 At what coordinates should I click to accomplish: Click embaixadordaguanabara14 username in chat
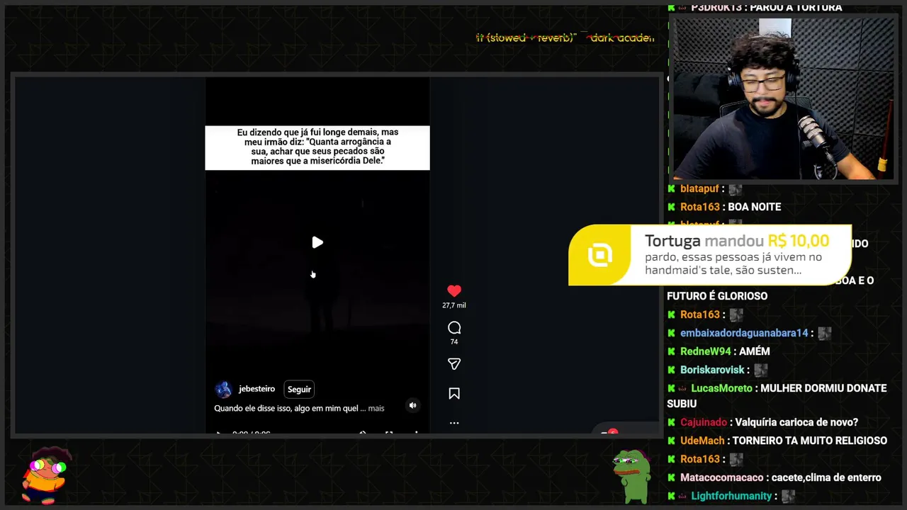(x=744, y=333)
